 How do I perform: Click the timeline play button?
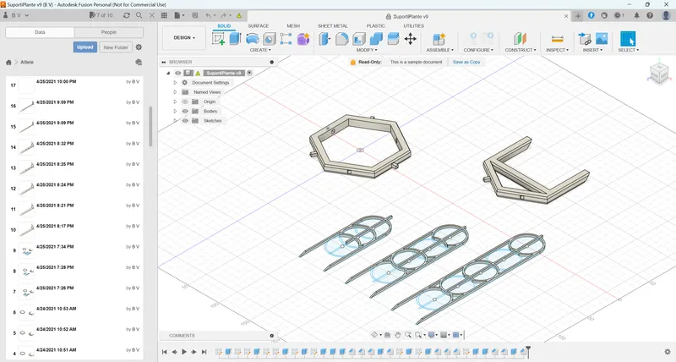pos(184,352)
